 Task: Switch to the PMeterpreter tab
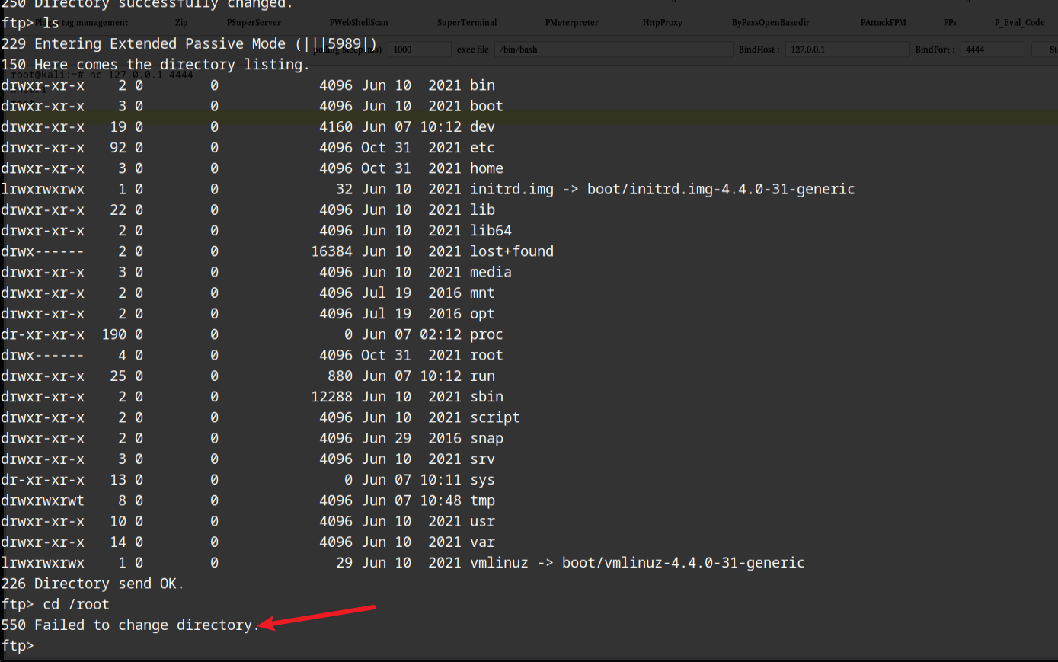[571, 23]
